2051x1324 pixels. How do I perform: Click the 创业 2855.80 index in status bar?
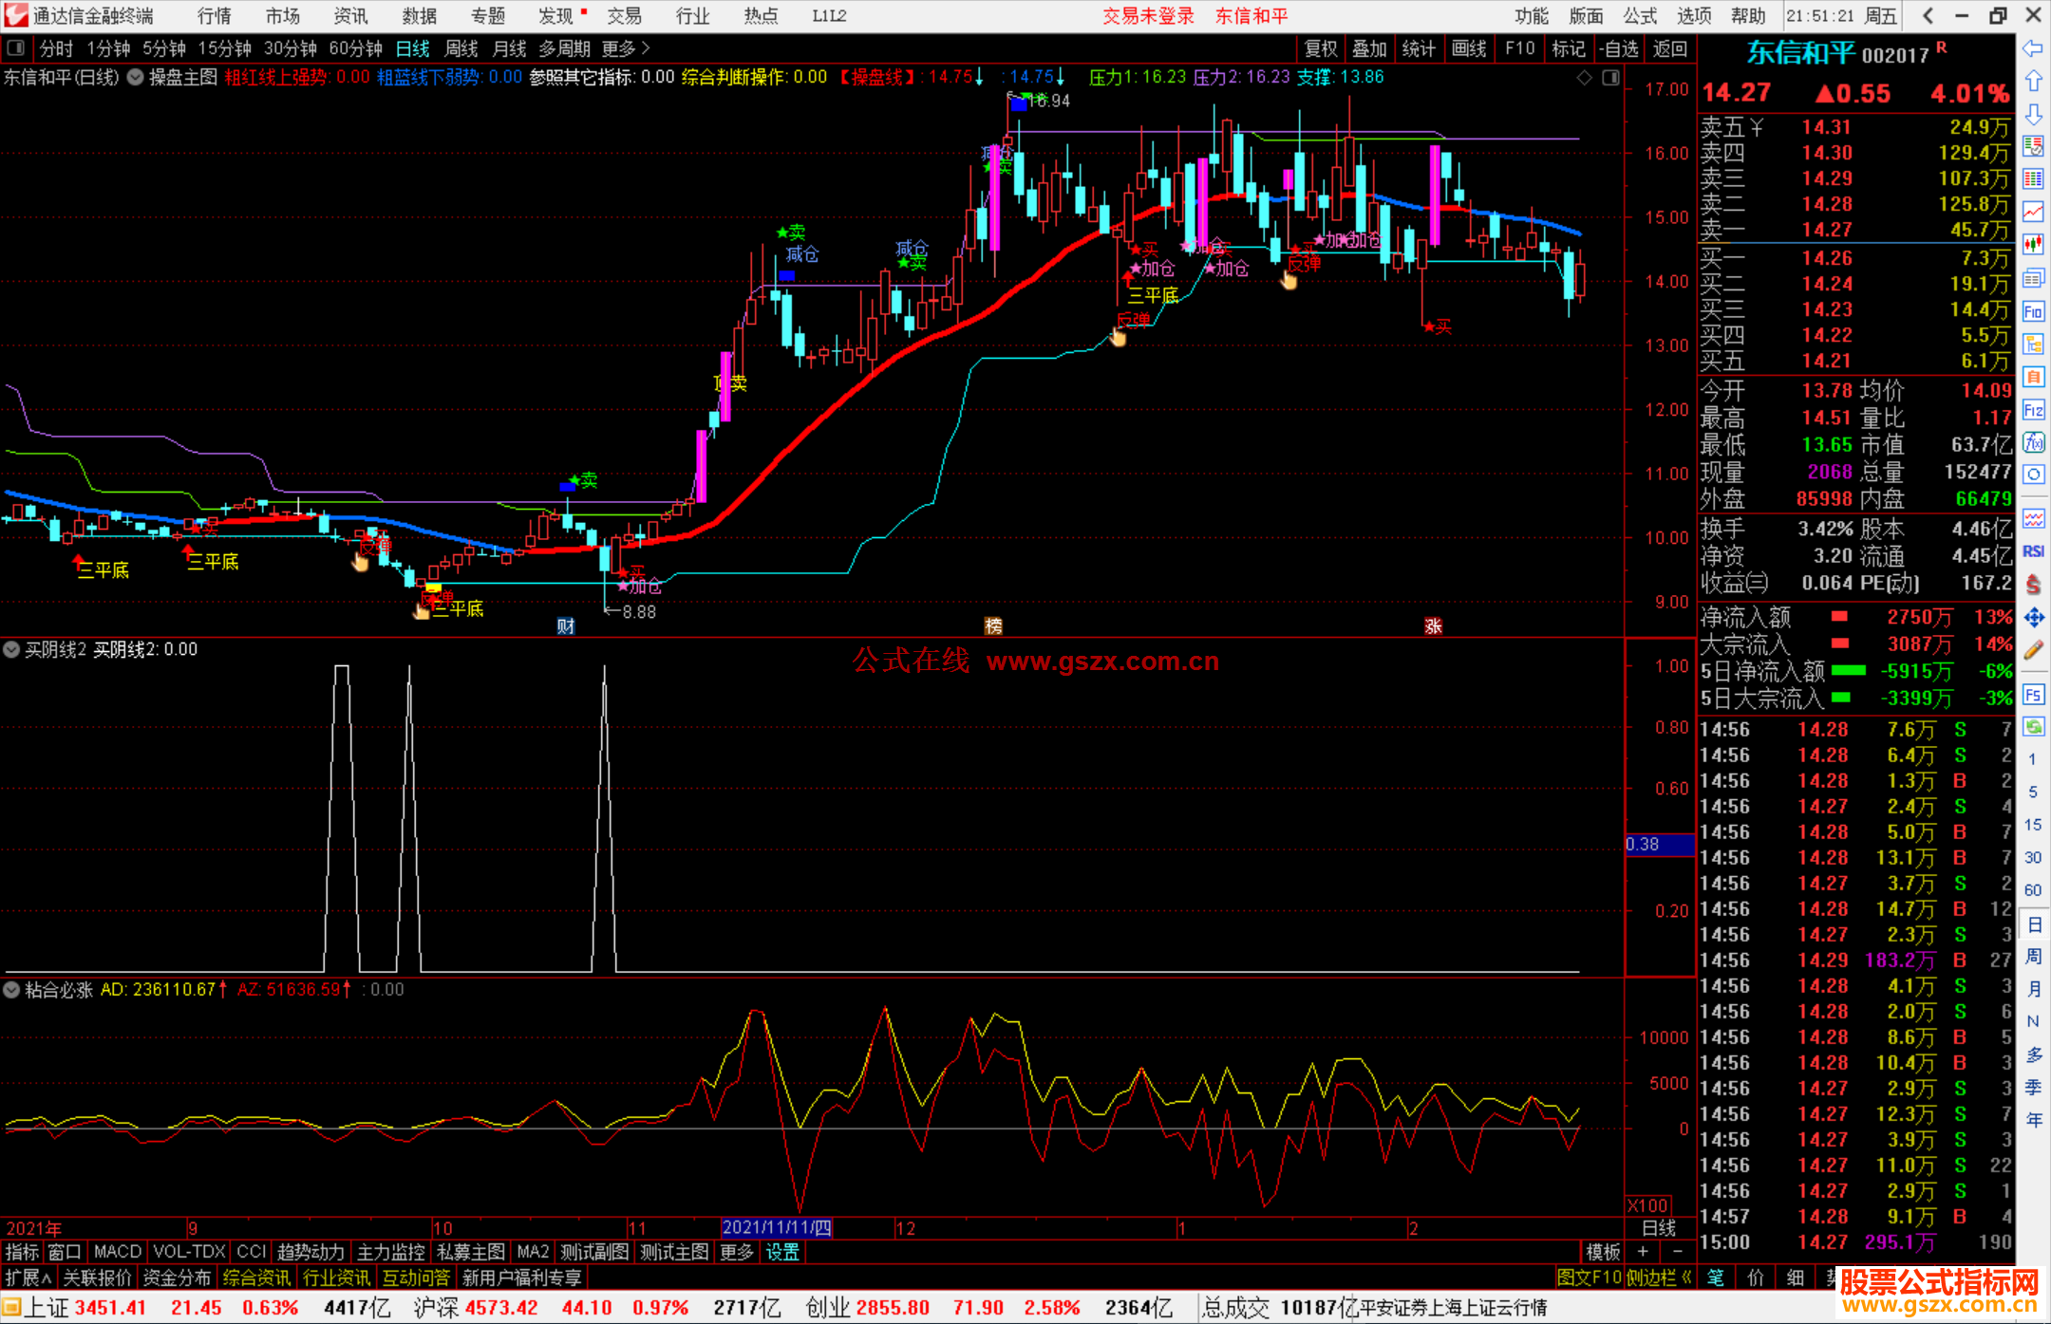point(867,1308)
